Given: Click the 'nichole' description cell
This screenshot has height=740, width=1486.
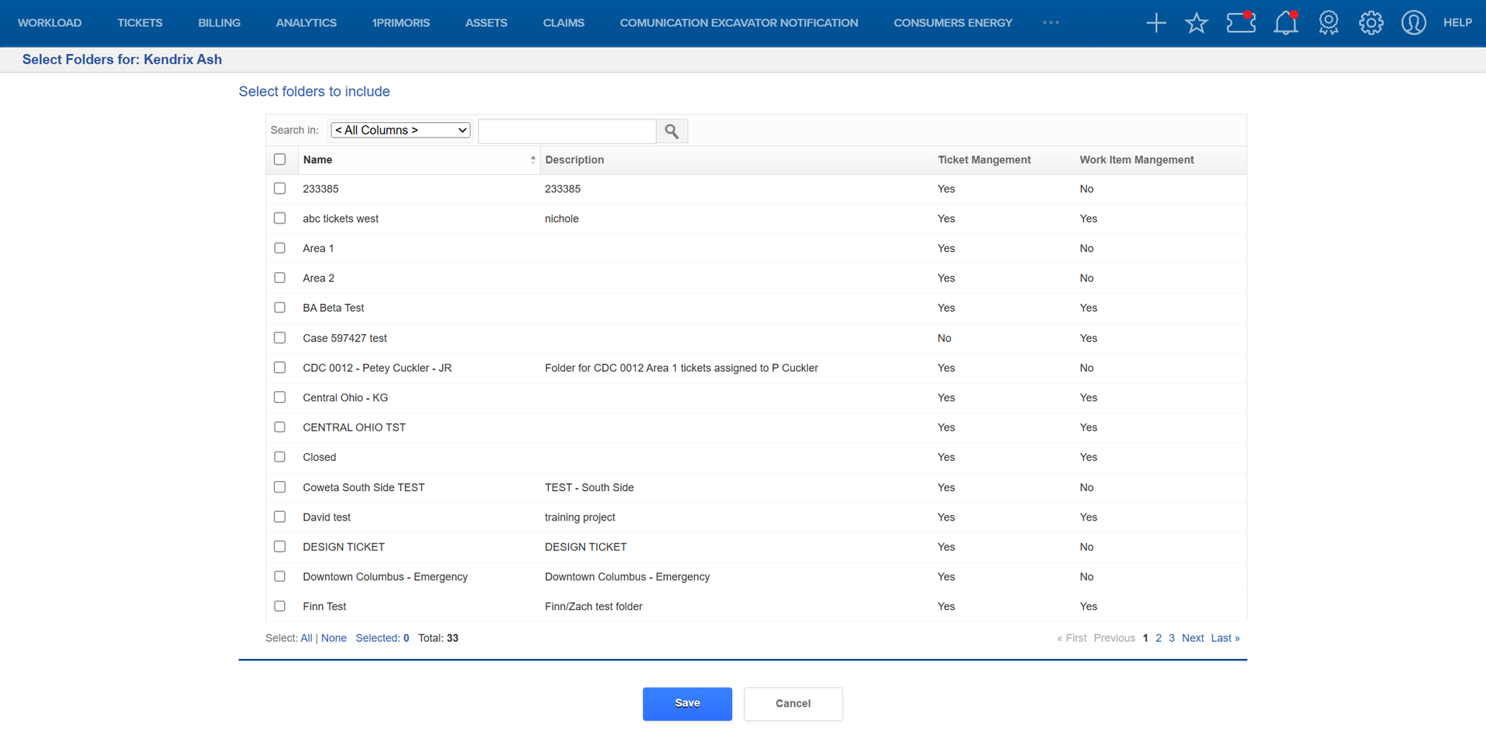Looking at the screenshot, I should tap(562, 219).
